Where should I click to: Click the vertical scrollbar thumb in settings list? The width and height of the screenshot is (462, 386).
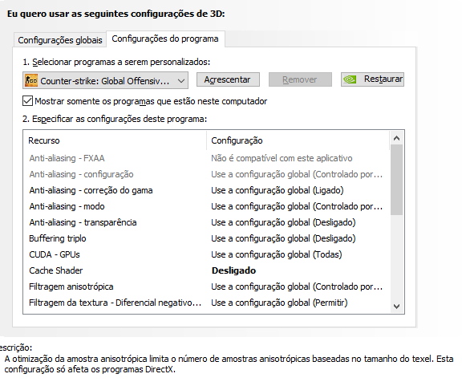point(396,180)
